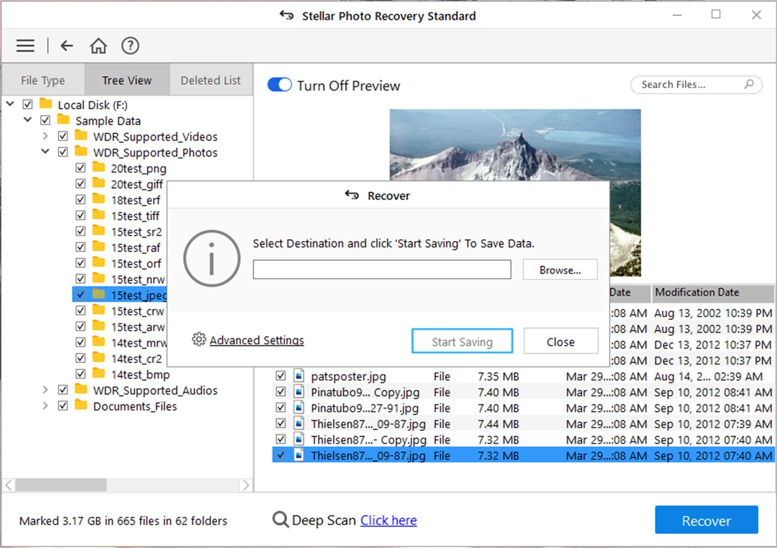Select the 15test_nrw folder

point(138,279)
